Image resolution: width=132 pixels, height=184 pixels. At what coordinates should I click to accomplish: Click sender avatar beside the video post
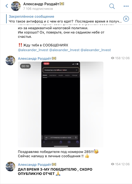[10, 61]
